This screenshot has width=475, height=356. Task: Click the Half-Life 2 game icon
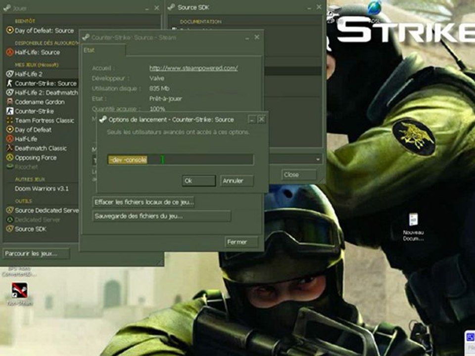click(x=10, y=74)
